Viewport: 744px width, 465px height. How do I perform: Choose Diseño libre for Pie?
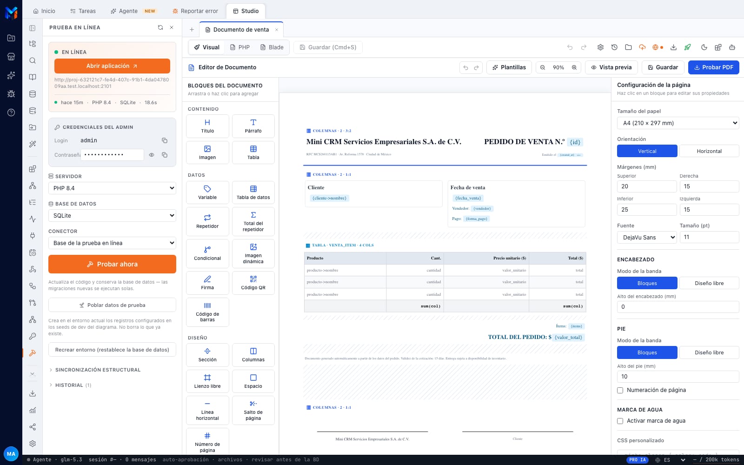pyautogui.click(x=709, y=352)
